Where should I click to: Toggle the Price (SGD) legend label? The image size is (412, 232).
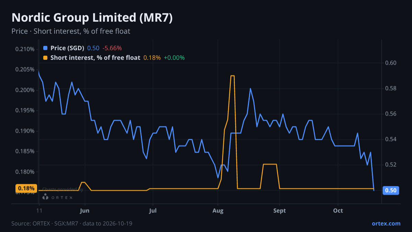67,48
